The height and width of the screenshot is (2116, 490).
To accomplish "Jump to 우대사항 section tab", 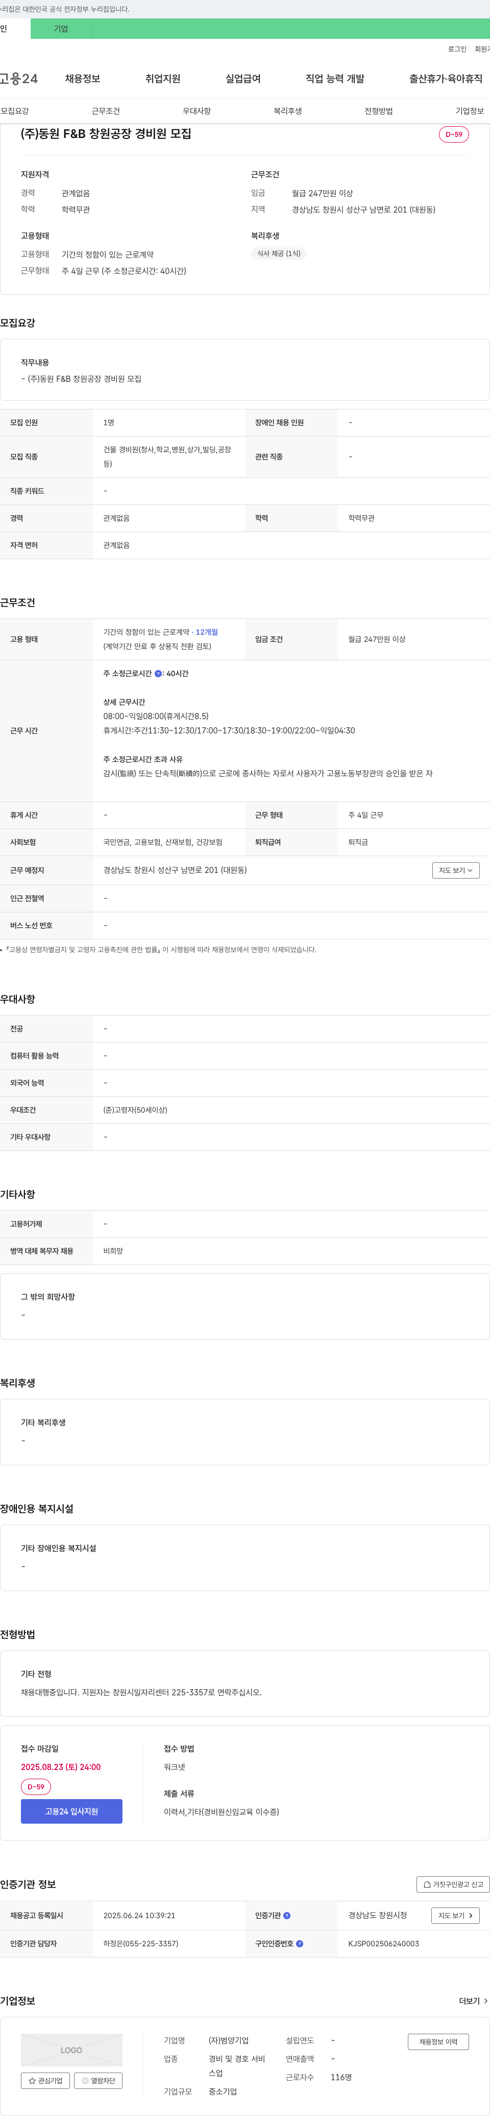I will click(197, 111).
